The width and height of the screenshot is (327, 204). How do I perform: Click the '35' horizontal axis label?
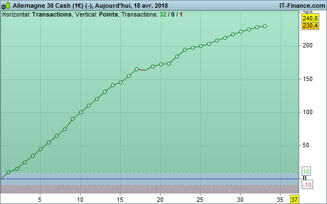click(x=280, y=200)
